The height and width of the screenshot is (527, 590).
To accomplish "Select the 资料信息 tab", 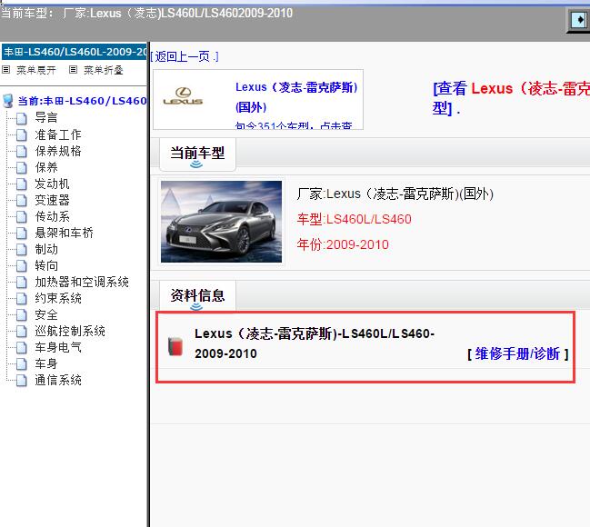I will tap(197, 296).
